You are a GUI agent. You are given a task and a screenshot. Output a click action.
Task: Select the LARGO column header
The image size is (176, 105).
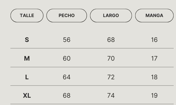point(111,15)
